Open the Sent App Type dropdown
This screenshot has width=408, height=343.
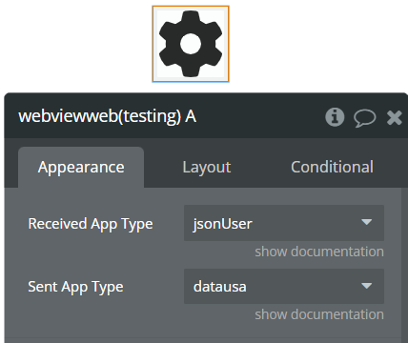click(284, 286)
